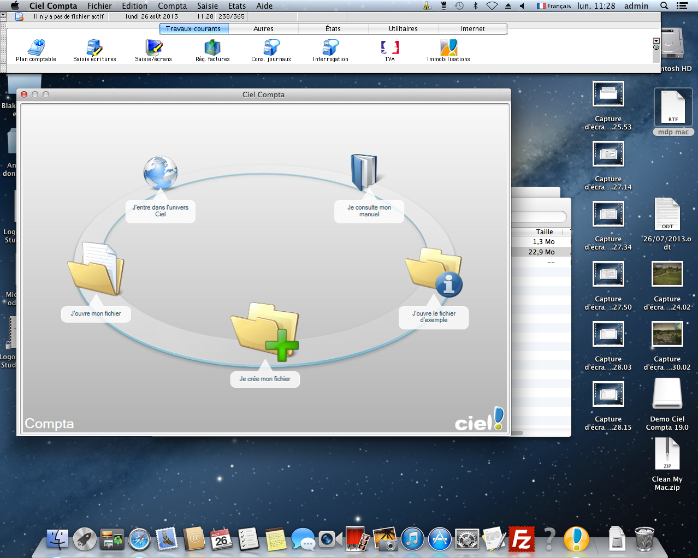698x558 pixels.
Task: Open the Saisie menu
Action: coord(208,6)
